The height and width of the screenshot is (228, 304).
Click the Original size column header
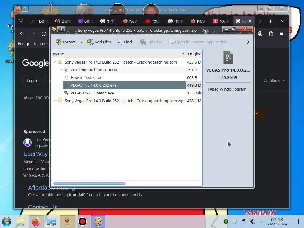[x=194, y=54]
